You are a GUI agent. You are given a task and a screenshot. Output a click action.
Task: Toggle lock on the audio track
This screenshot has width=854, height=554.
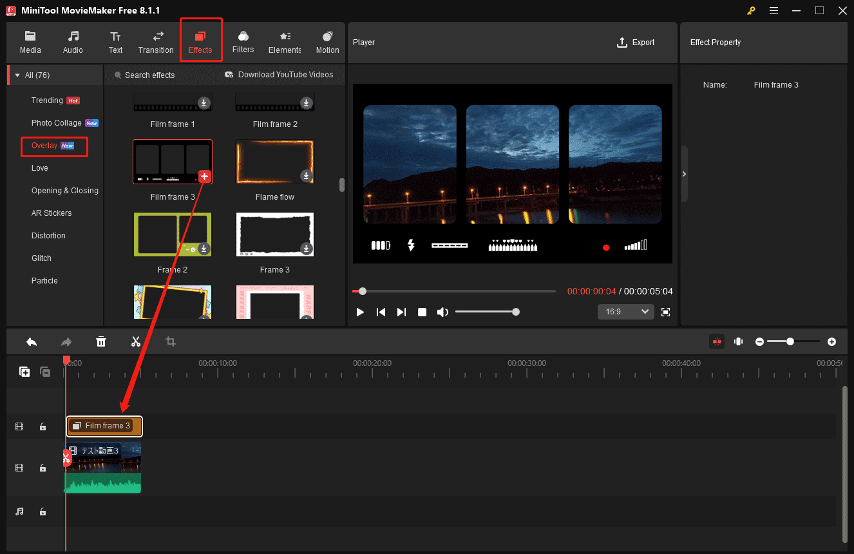pyautogui.click(x=43, y=511)
